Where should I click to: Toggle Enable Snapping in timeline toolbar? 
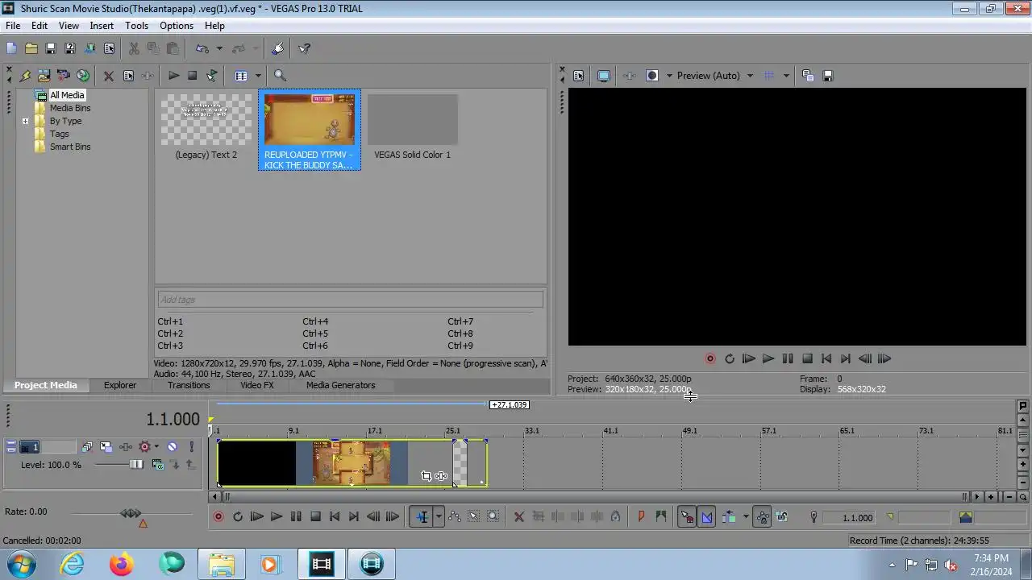pos(687,517)
